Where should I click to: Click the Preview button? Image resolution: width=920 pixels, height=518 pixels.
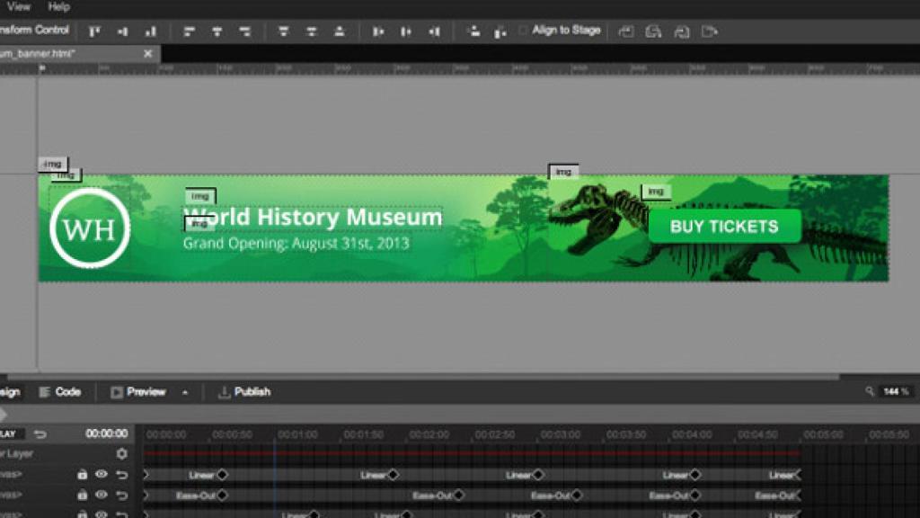[142, 391]
